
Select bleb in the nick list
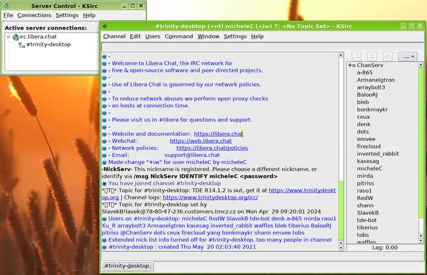point(363,102)
